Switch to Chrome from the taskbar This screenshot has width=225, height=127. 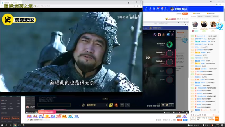(x=15, y=125)
